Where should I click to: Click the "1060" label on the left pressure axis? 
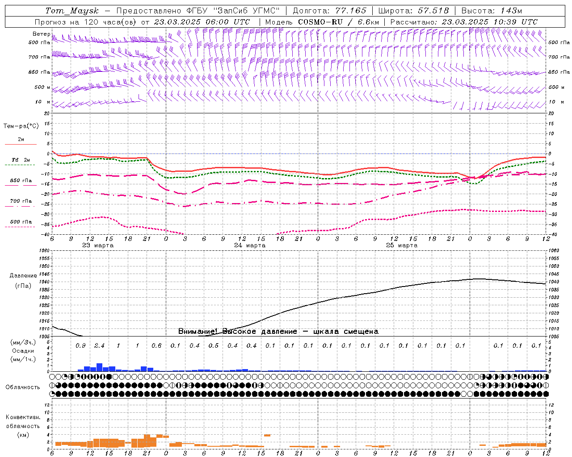[44, 251]
